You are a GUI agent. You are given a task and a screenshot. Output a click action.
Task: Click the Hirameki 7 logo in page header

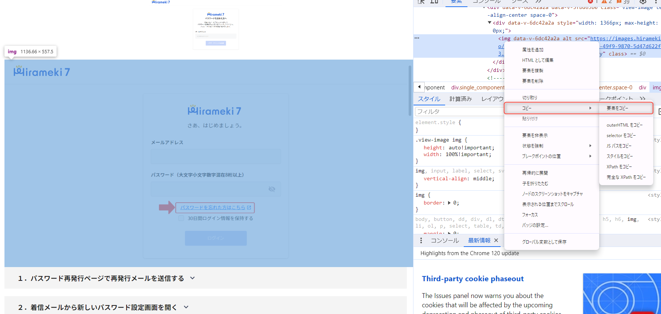[x=42, y=71]
